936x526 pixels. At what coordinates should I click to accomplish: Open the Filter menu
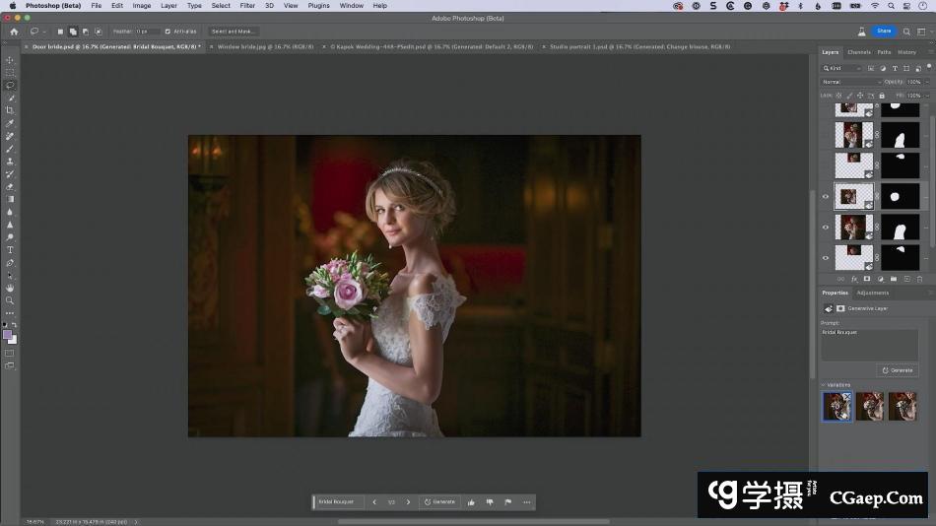(x=247, y=6)
